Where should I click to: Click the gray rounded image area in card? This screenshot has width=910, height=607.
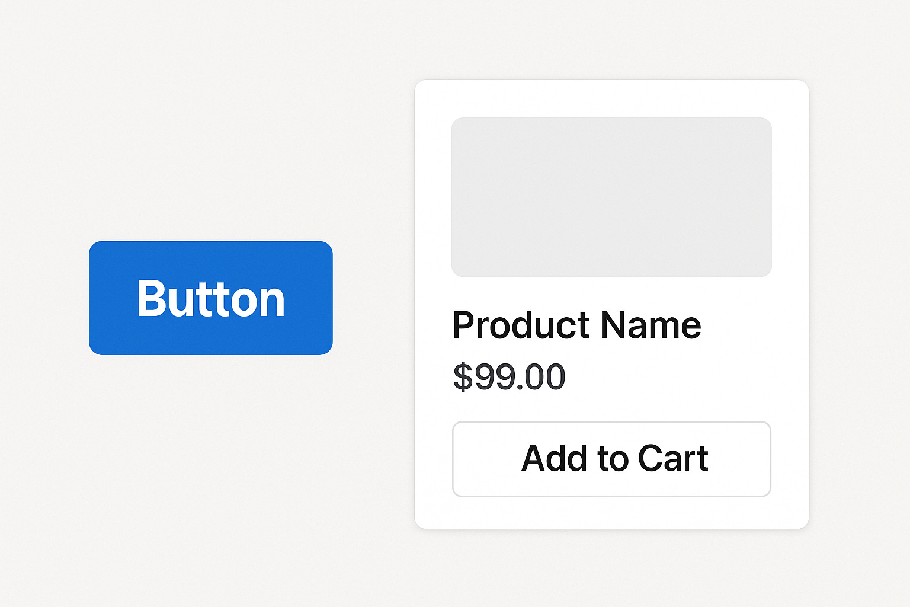[x=611, y=197]
